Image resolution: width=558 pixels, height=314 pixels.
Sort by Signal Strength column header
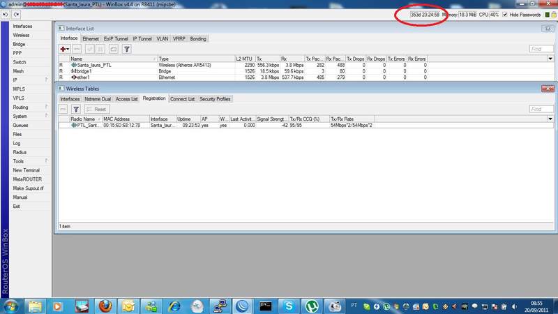(272, 119)
